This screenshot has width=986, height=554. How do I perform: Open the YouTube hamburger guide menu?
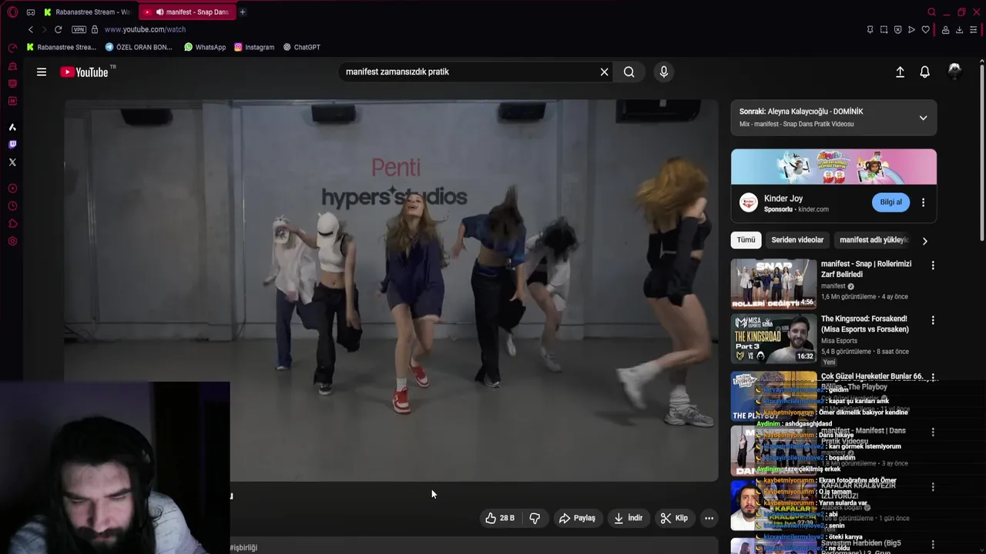pos(42,72)
